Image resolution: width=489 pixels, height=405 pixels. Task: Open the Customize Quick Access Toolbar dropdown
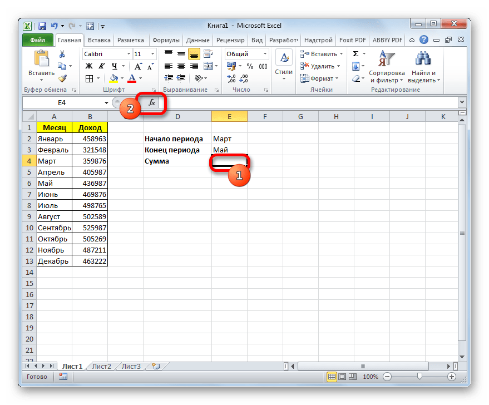102,27
